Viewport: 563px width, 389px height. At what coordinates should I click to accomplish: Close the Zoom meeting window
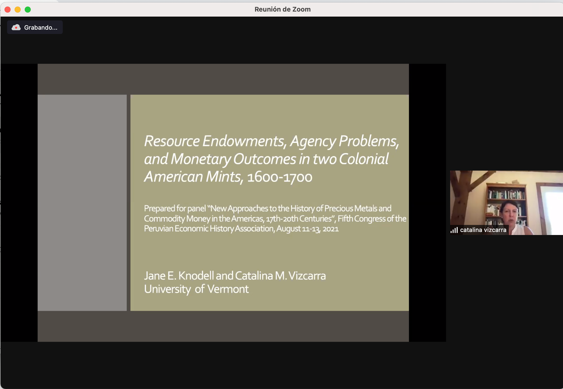(8, 10)
